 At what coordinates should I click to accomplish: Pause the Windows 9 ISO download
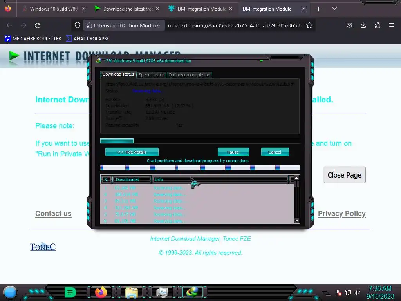233,152
